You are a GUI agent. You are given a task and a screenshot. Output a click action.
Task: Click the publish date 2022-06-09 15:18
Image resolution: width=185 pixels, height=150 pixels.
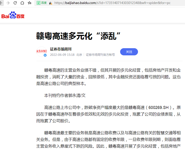[x=62, y=55]
